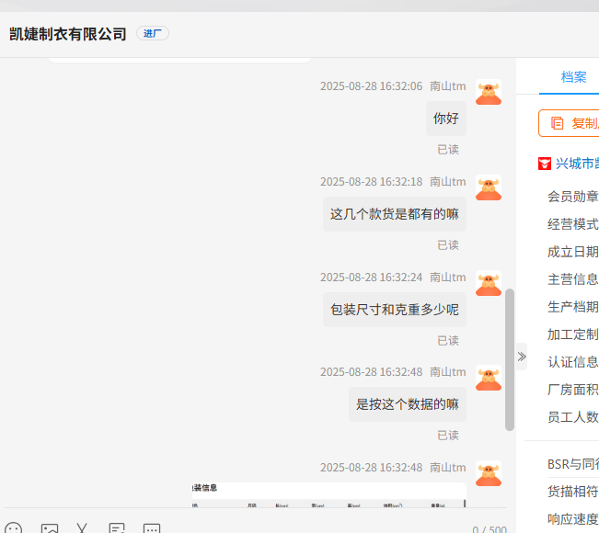Open more options chat bubble icon
The image size is (599, 533).
coord(152,529)
